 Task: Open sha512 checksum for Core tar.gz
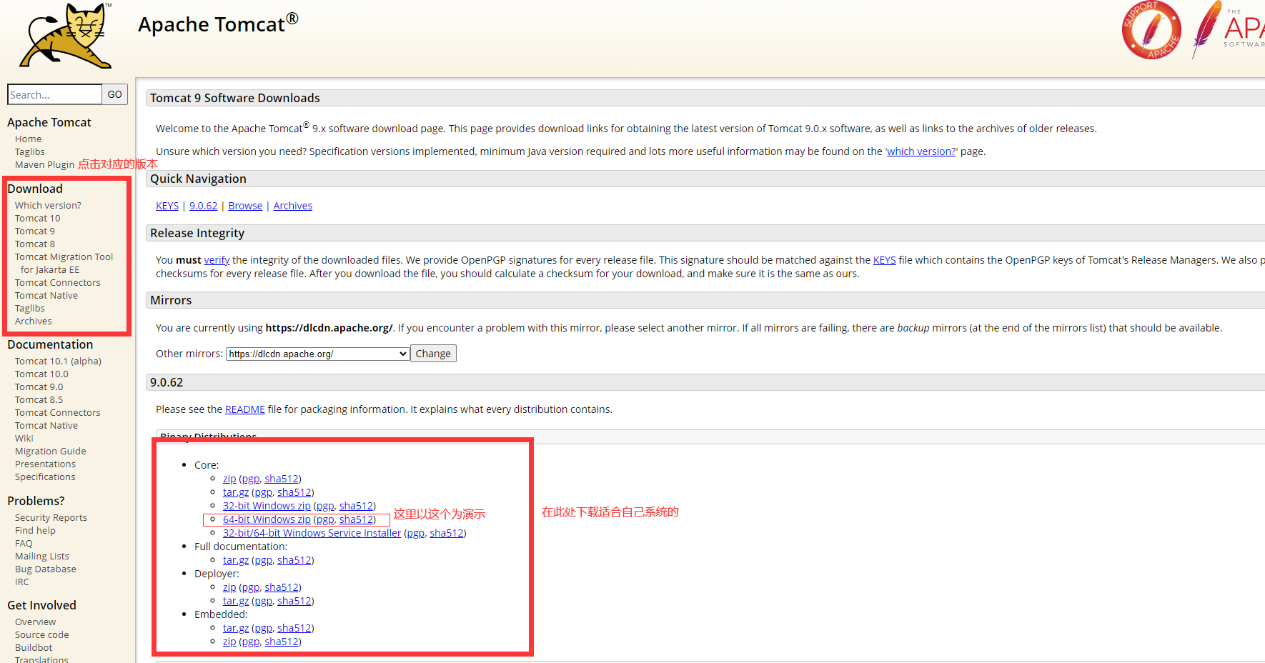point(294,492)
